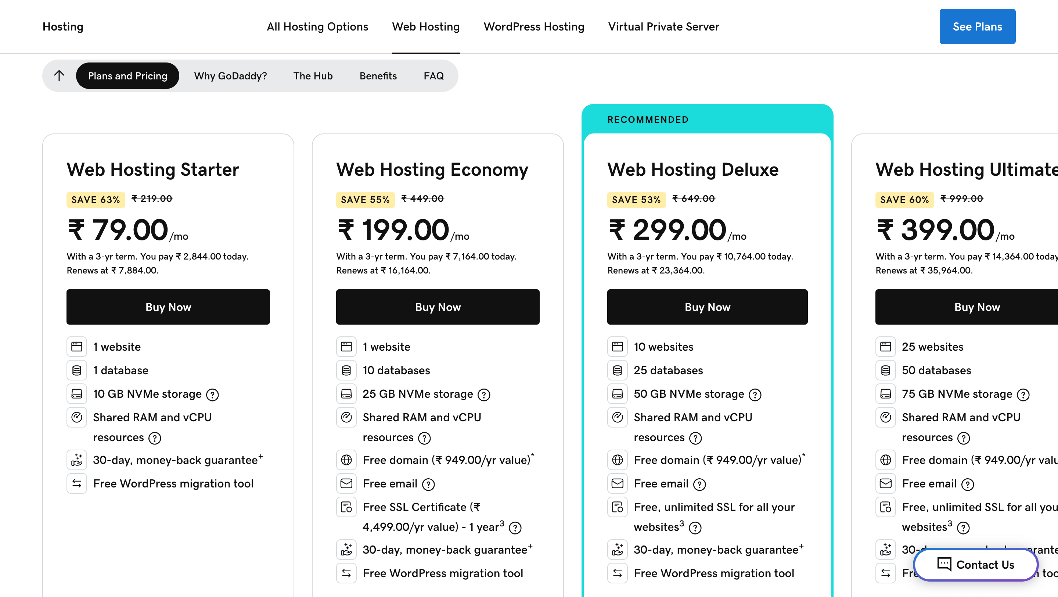1058x597 pixels.
Task: Switch to WordPress Hosting tab
Action: click(533, 27)
